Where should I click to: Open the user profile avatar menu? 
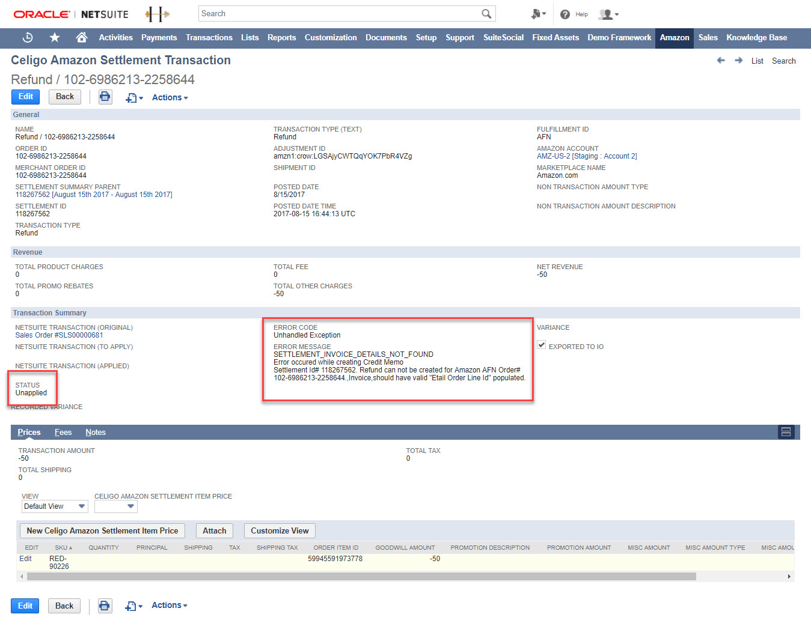pyautogui.click(x=609, y=14)
